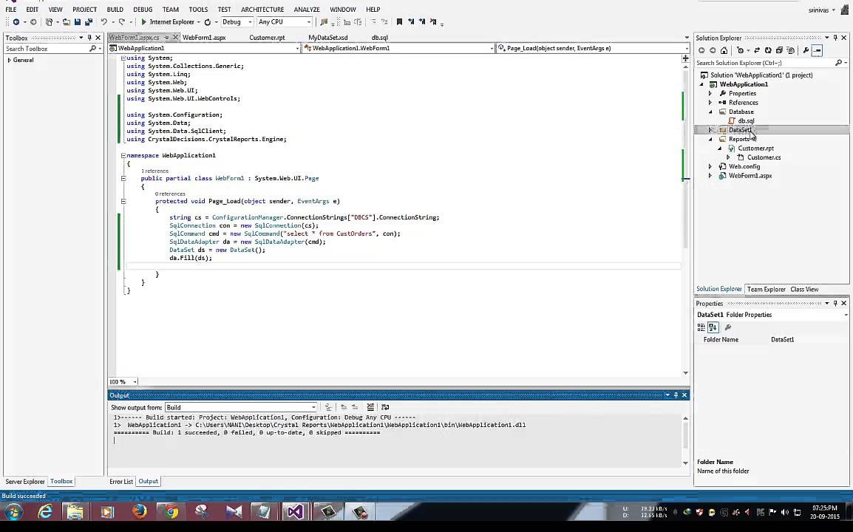Select Customer.cs in Solution Explorer
Viewport: 853px width, 532px height.
click(x=764, y=157)
